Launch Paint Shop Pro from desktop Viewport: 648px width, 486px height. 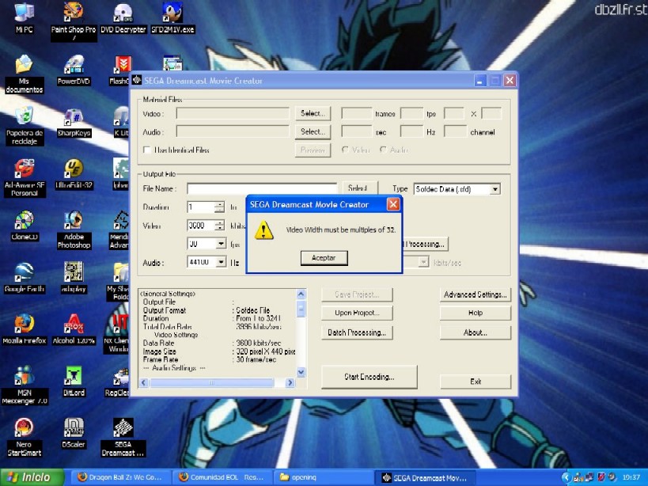[x=73, y=21]
